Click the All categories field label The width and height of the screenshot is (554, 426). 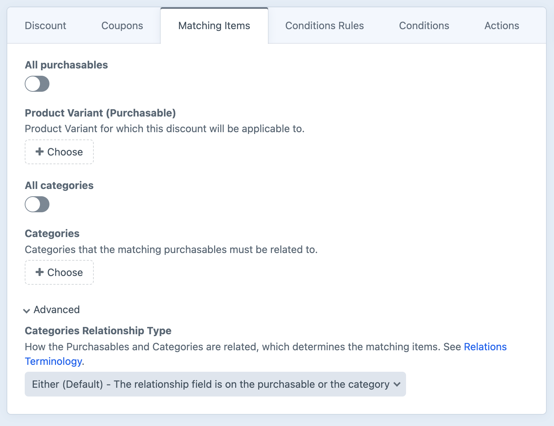click(59, 185)
